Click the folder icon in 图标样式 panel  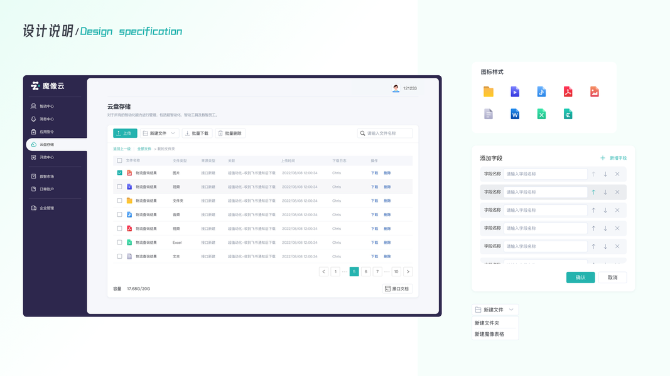pos(489,91)
